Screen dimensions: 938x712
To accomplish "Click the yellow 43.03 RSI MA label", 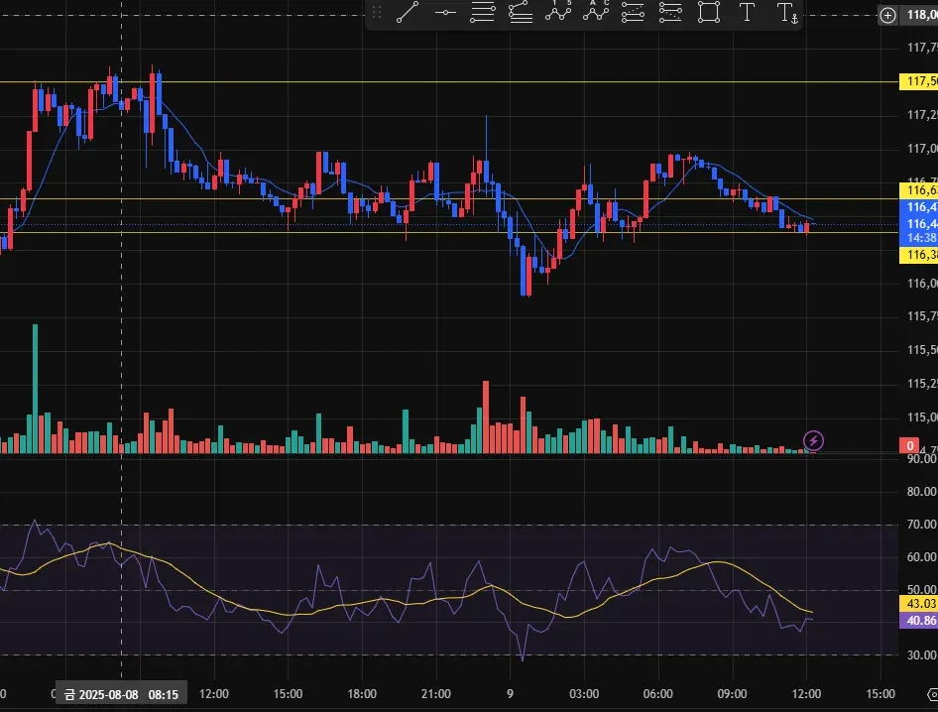I will tap(918, 603).
